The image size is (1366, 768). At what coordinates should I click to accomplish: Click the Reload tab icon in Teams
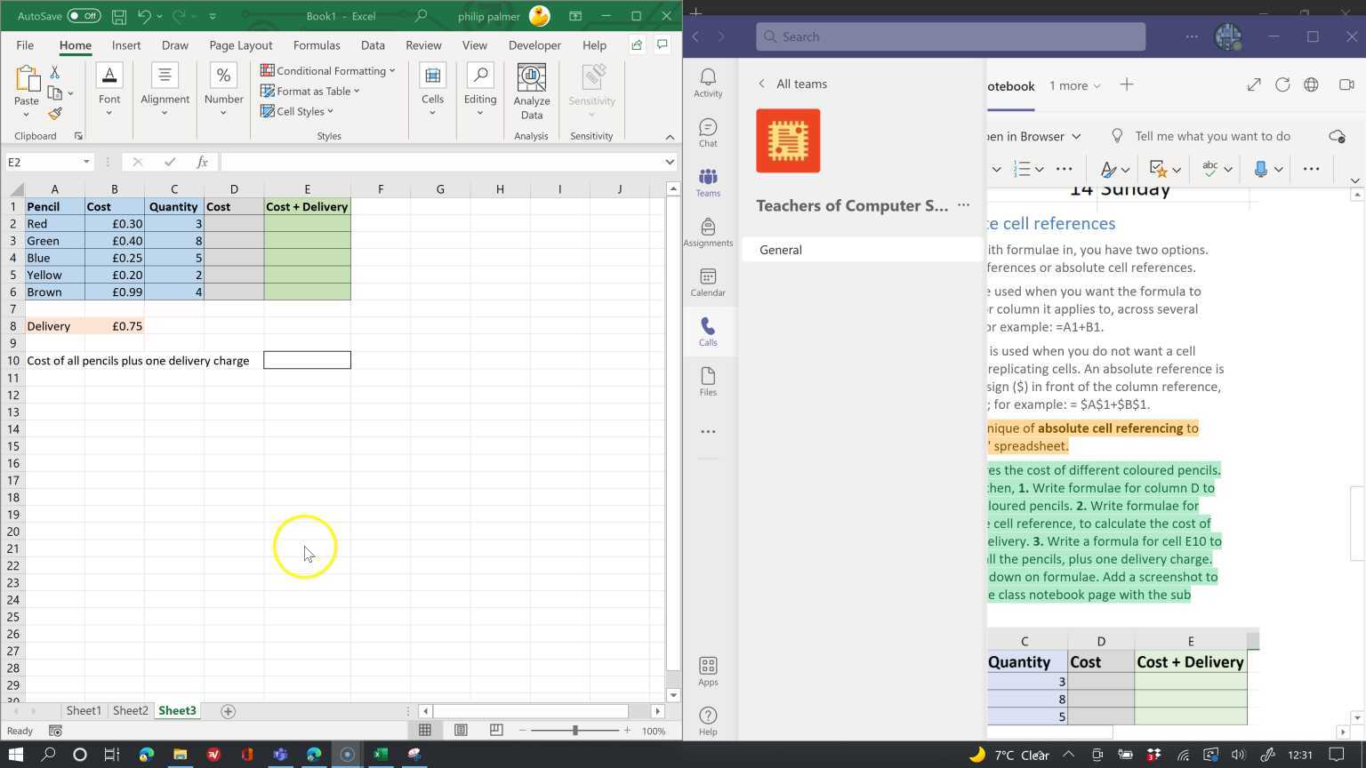click(x=1282, y=84)
